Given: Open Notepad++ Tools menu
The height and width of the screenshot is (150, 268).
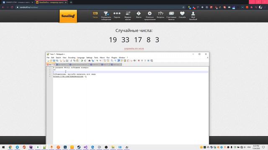Looking at the screenshot, I should tap(96, 57).
